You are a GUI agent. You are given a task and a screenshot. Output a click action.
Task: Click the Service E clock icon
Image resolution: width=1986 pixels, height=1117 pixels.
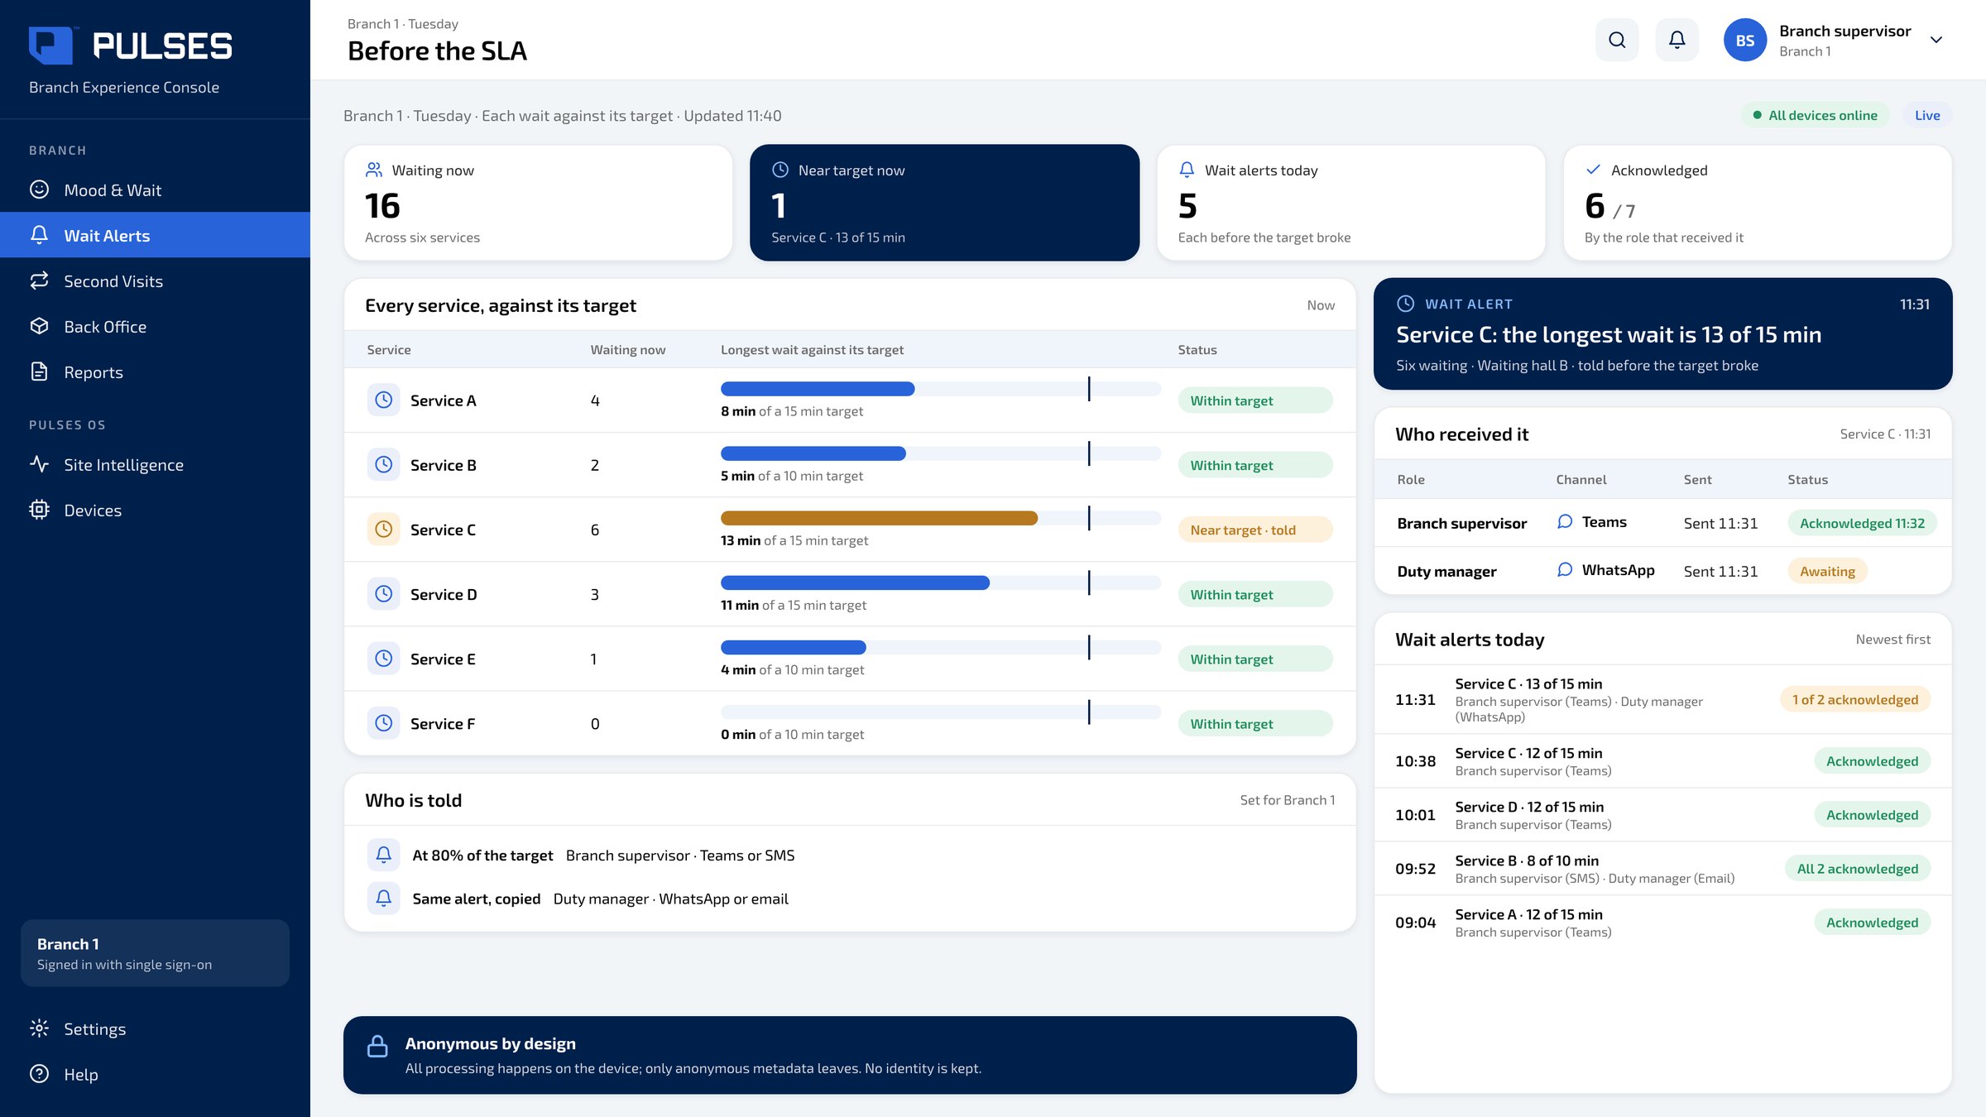tap(383, 658)
